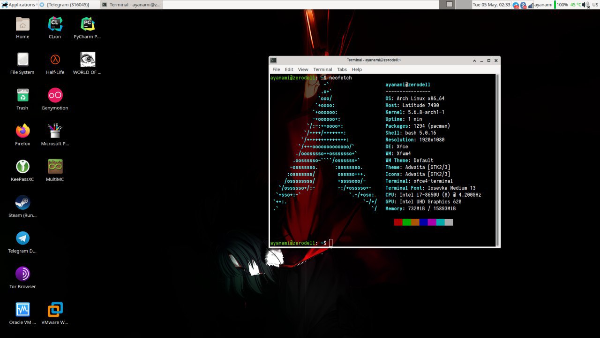
Task: Open the terminal's Help menu
Action: tap(357, 69)
